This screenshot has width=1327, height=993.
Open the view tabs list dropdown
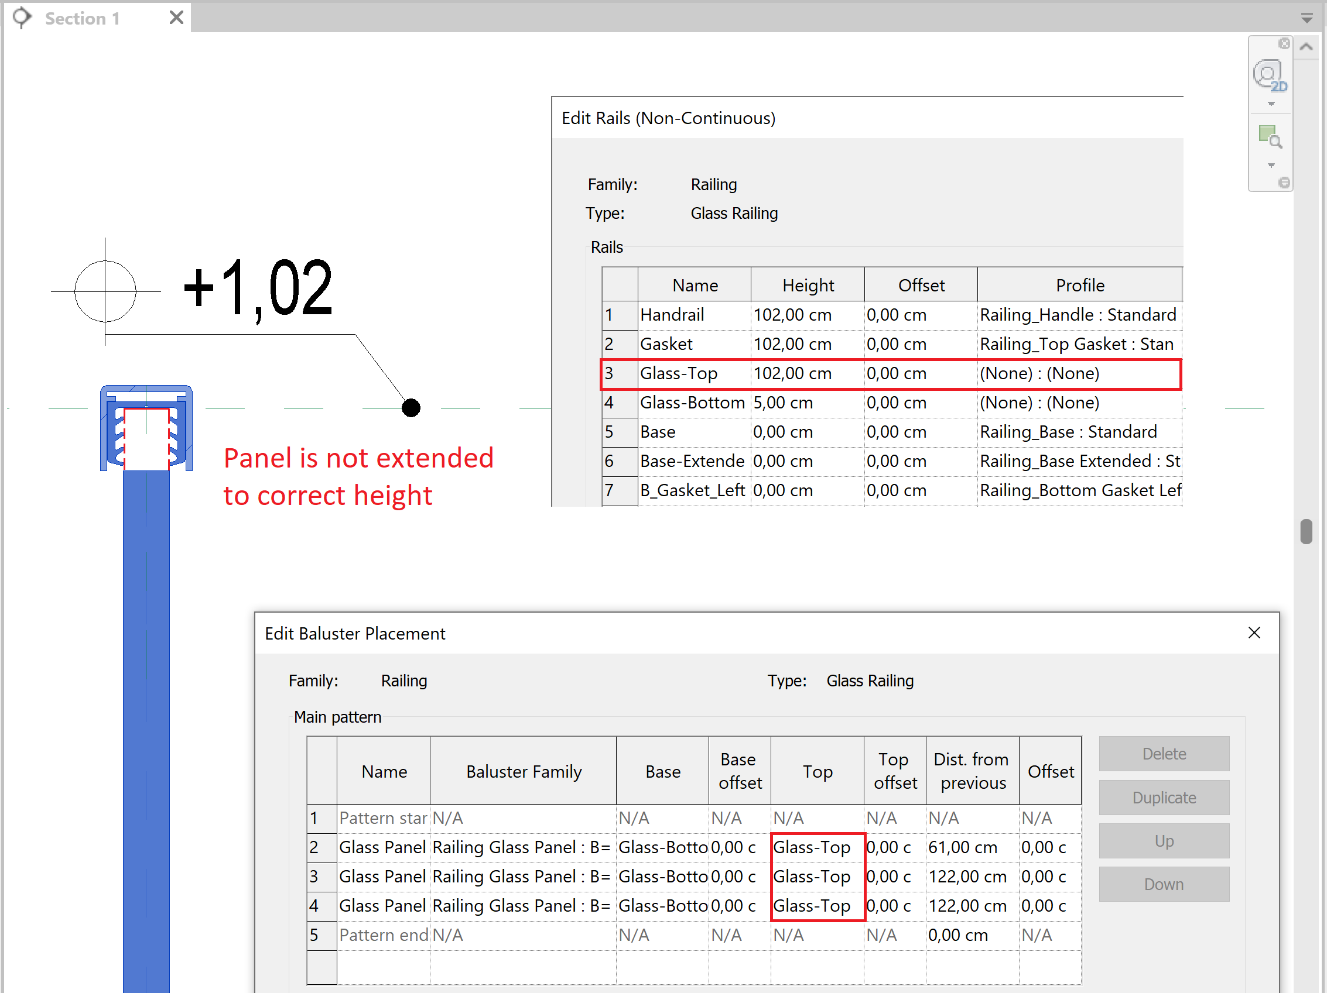click(1307, 19)
